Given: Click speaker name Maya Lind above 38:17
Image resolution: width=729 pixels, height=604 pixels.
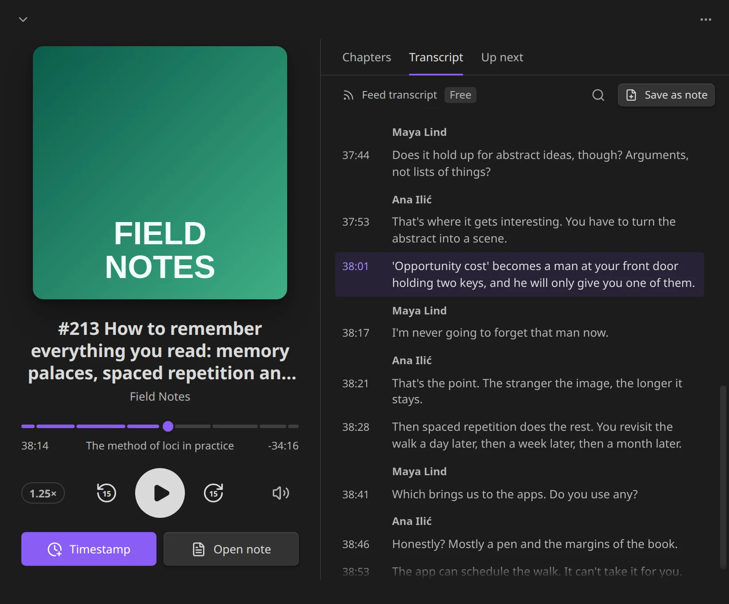Looking at the screenshot, I should coord(419,311).
